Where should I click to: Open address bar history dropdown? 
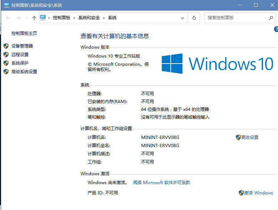(182, 18)
